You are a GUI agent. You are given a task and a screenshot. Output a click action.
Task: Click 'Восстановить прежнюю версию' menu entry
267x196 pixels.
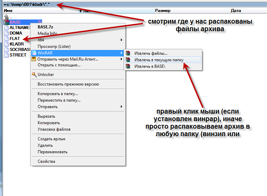tap(68, 84)
